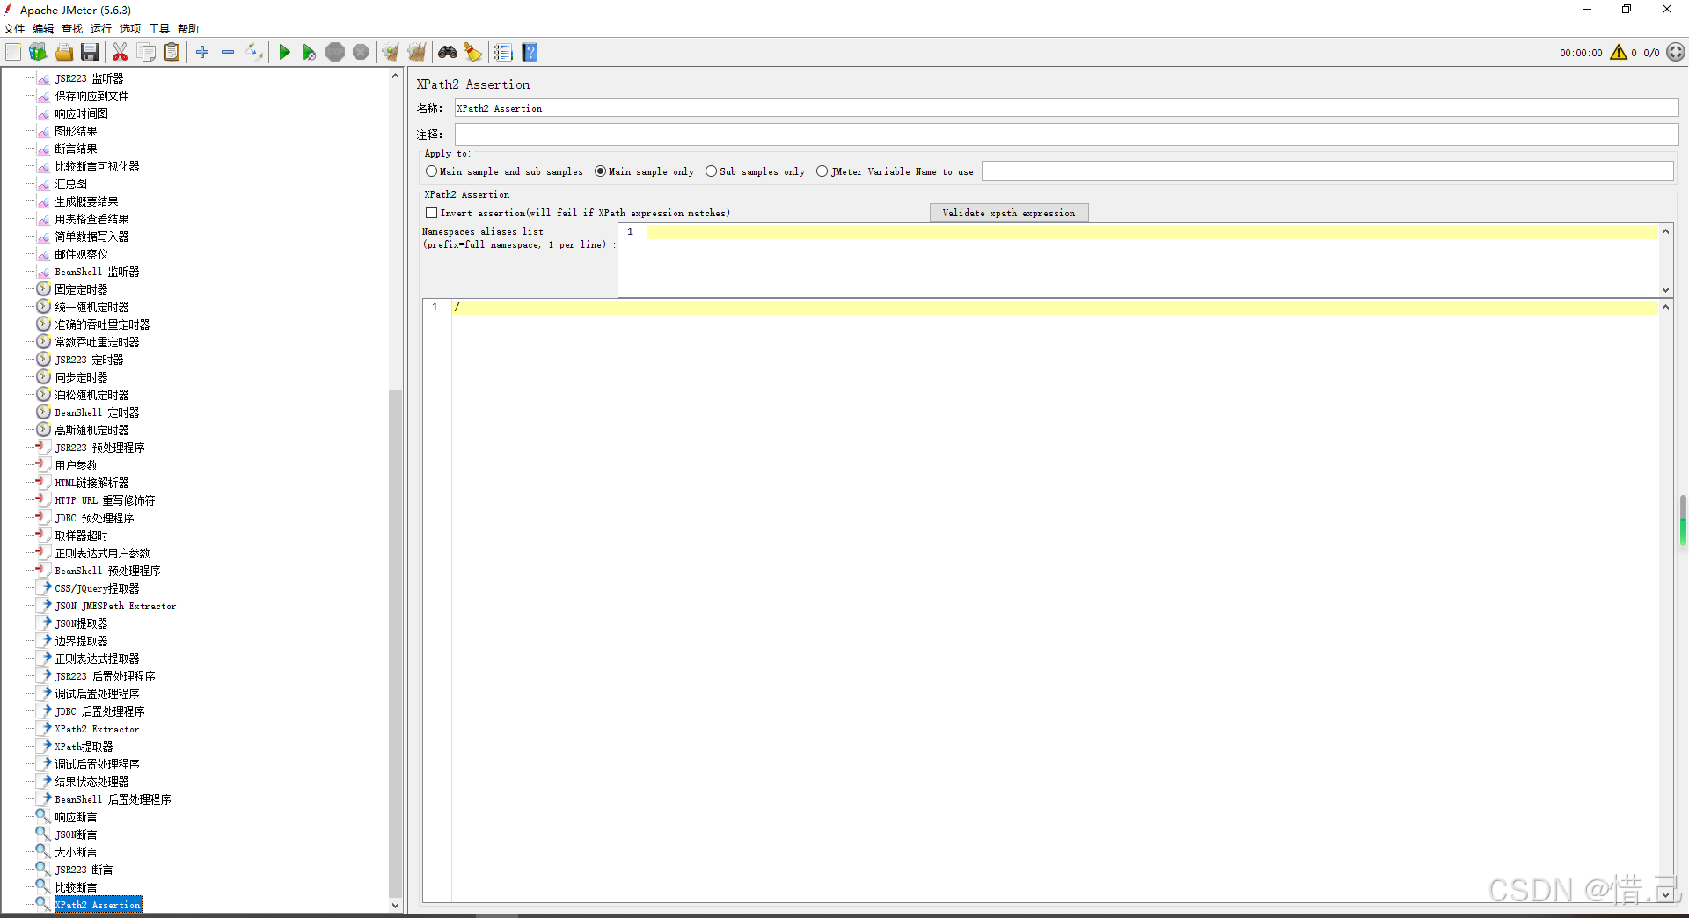Click the Namespaces aliases list text area
The height and width of the screenshot is (918, 1689).
pyautogui.click(x=1152, y=260)
